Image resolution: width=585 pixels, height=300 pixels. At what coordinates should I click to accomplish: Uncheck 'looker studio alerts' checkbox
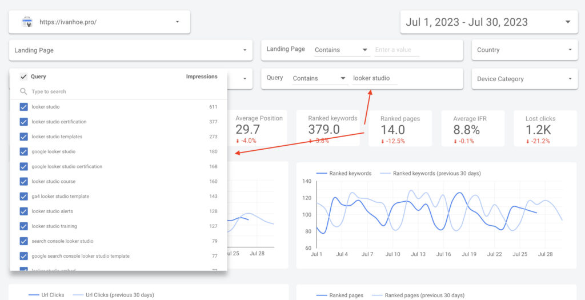[x=24, y=211]
